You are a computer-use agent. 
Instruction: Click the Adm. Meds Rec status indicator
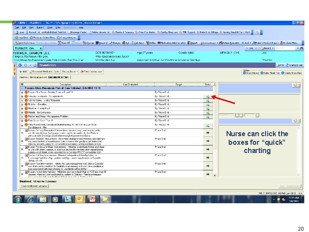click(270, 73)
